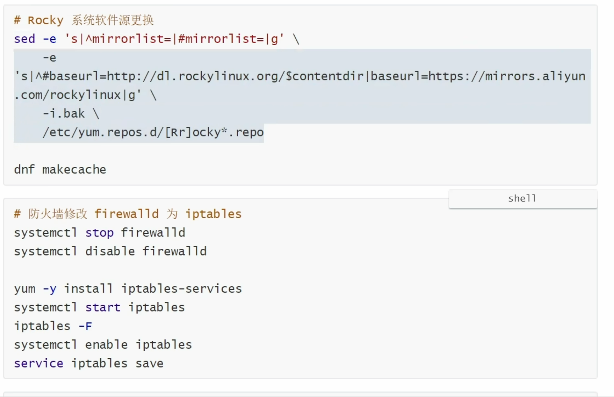Click the 'systemctl start iptables' line
614x397 pixels.
pos(99,307)
